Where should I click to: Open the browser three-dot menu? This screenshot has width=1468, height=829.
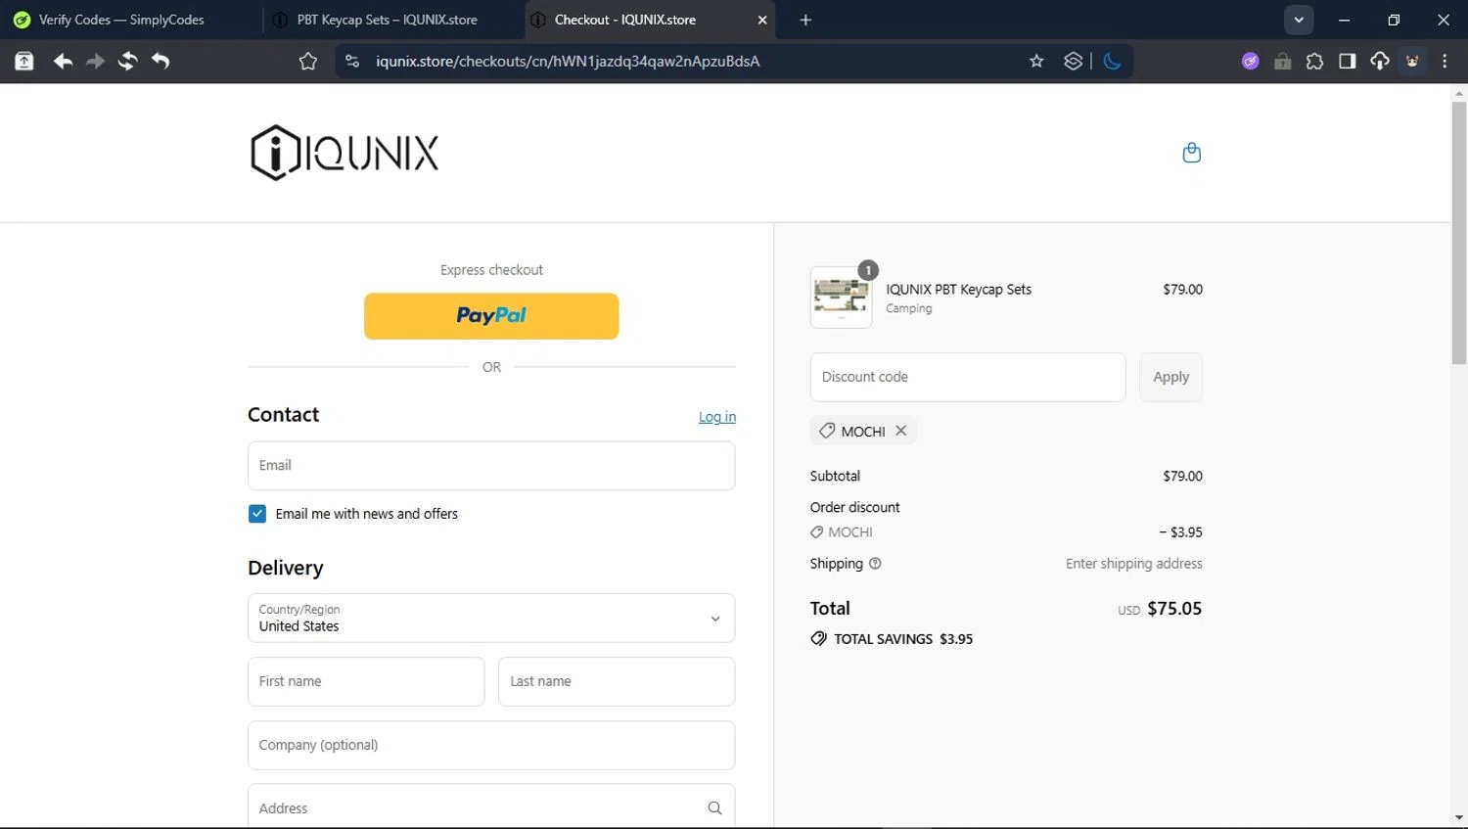[1445, 61]
